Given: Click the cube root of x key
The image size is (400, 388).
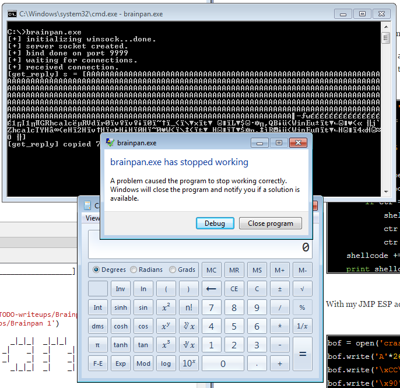Looking at the screenshot, I should (x=188, y=345).
